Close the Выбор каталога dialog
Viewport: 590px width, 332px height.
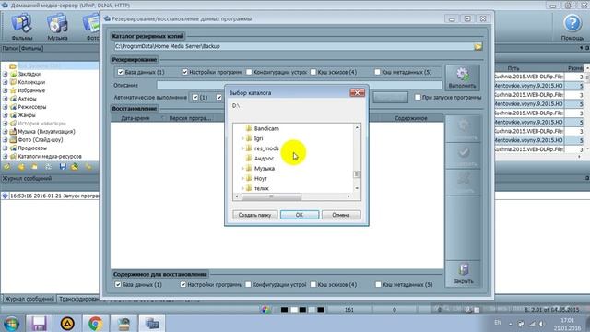point(357,92)
